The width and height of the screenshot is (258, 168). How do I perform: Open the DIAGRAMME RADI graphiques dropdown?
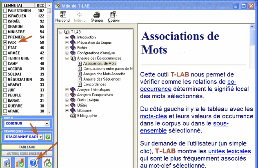pos(41,137)
